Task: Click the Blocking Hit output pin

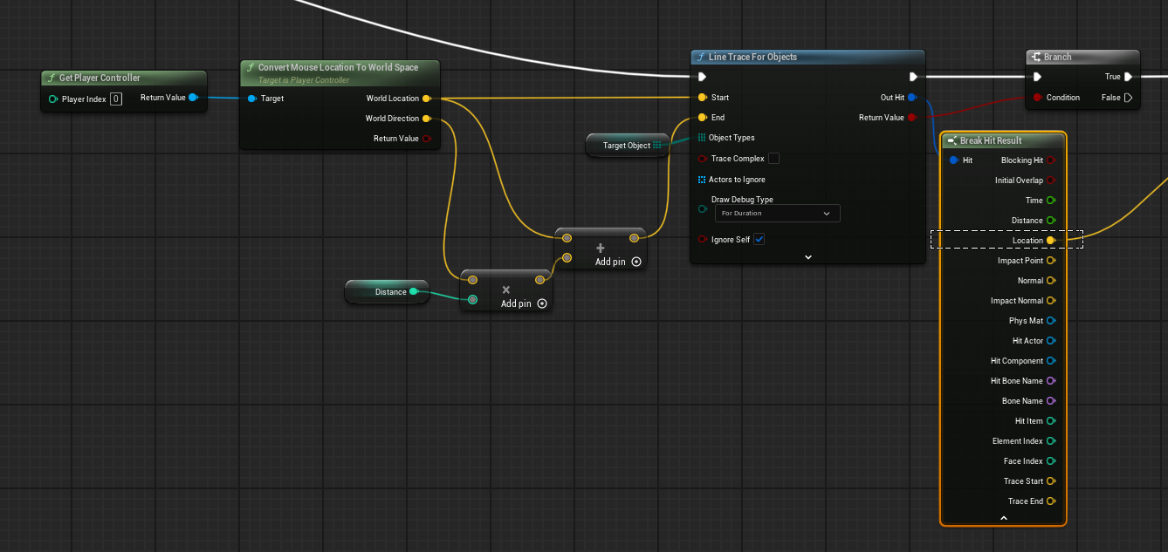Action: [1051, 160]
